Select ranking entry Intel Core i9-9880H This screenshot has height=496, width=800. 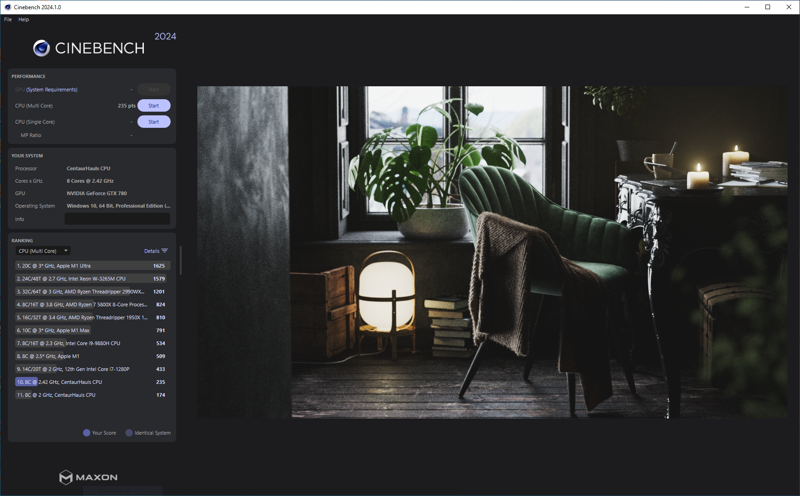click(93, 343)
